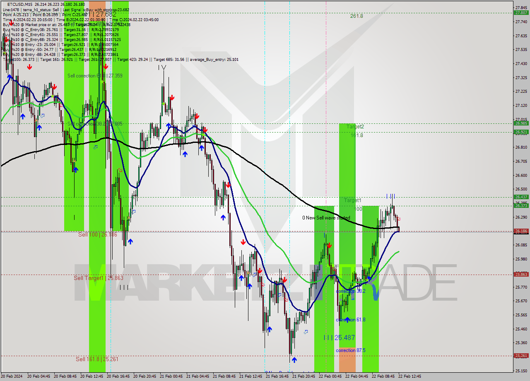This screenshot has height=381, width=530.
Task: Click the ETCUSD,M15 chart title
Action: tap(20, 5)
